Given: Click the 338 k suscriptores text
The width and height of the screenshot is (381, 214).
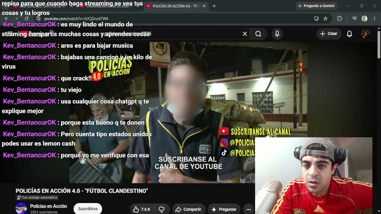Looking at the screenshot, I should click(x=44, y=212).
